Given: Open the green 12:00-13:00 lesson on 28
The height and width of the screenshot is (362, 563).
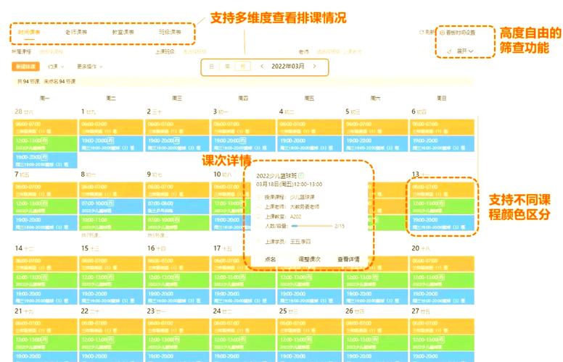Looking at the screenshot, I should click(x=45, y=144).
